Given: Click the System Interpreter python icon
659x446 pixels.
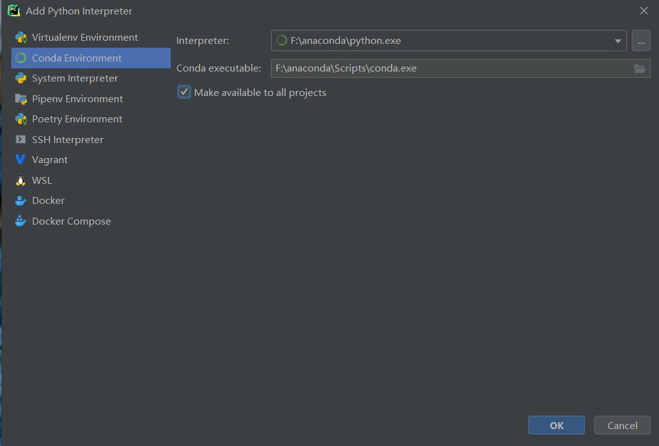Looking at the screenshot, I should pos(21,78).
